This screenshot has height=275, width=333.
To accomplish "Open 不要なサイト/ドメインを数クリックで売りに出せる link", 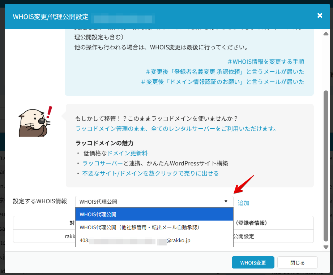I will click(150, 173).
